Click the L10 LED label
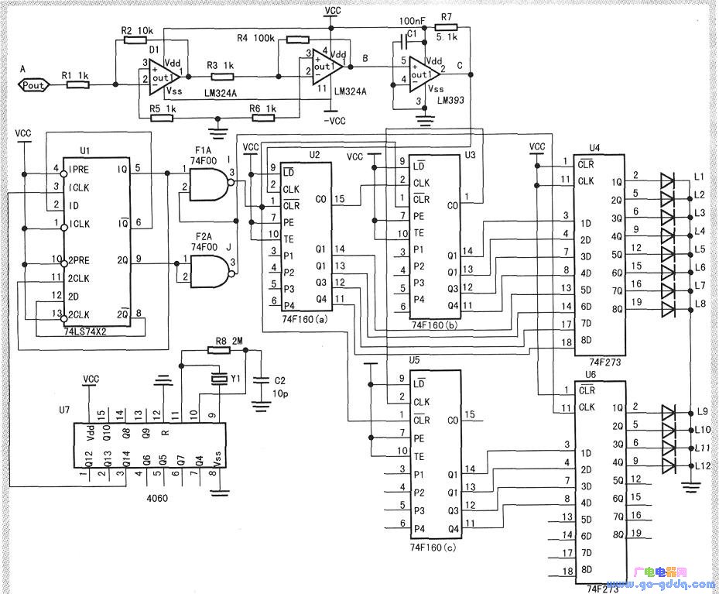The height and width of the screenshot is (594, 719). click(703, 430)
